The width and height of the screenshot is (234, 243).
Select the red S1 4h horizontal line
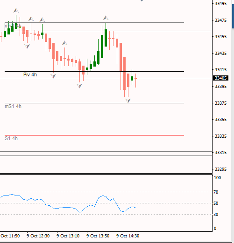point(94,135)
